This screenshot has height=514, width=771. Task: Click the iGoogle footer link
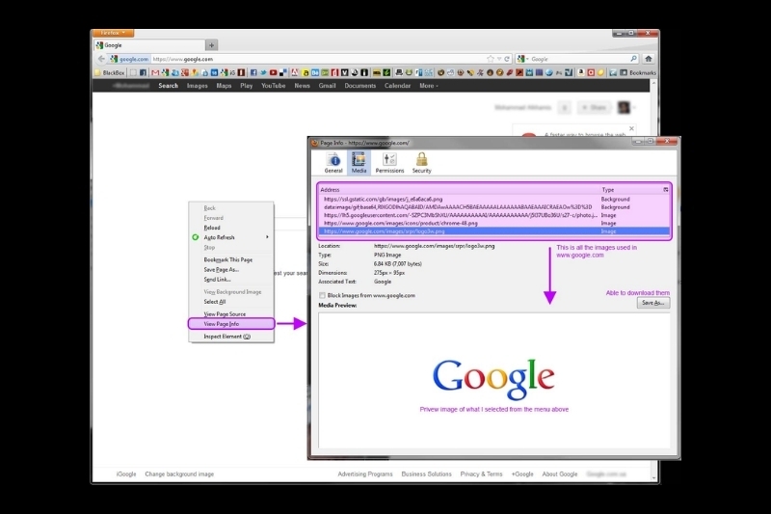tap(126, 474)
